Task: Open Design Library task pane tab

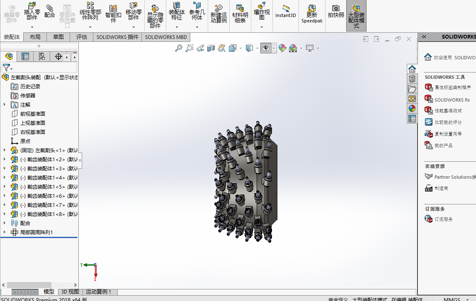Action: click(412, 79)
